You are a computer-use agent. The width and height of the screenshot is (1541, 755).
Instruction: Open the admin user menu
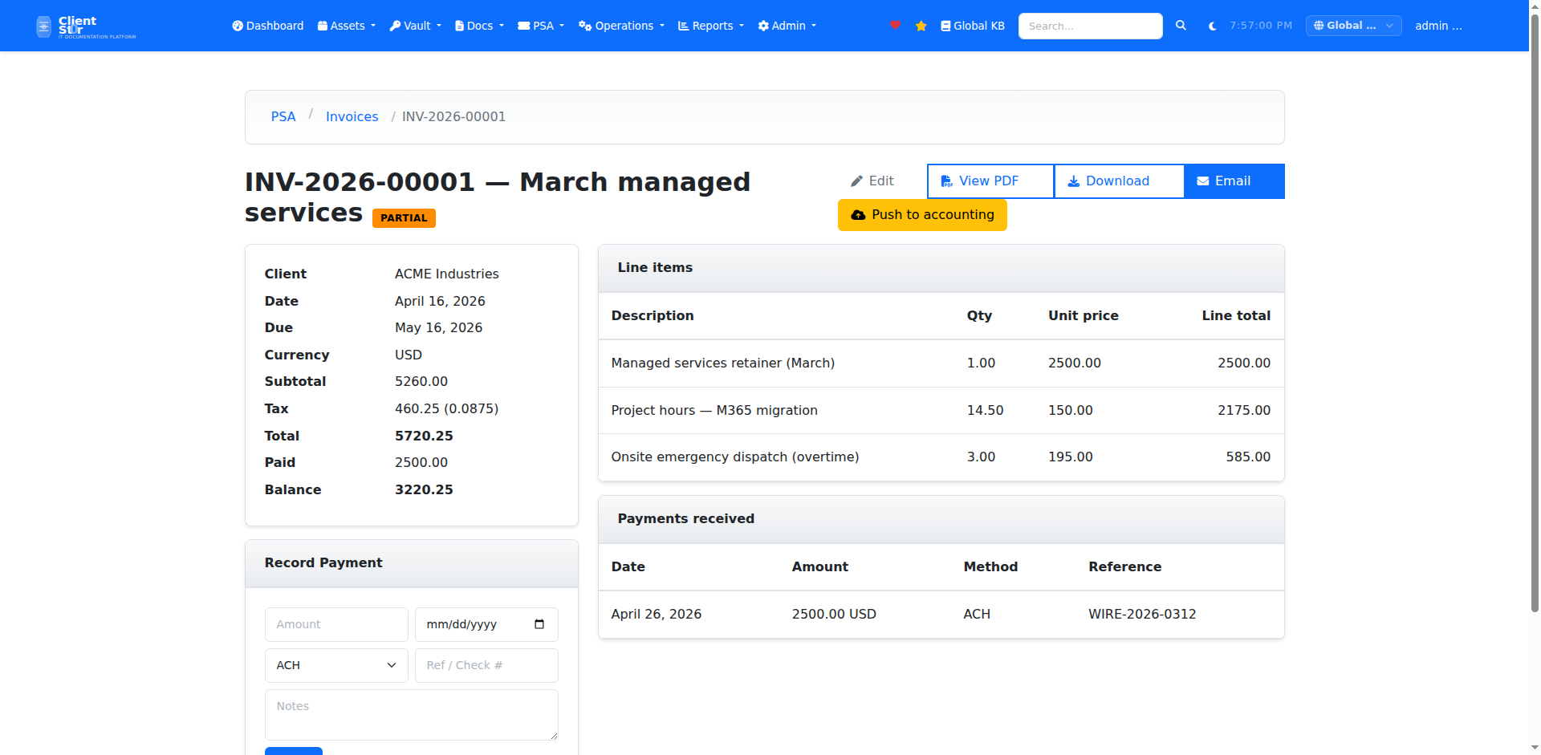click(x=1438, y=26)
